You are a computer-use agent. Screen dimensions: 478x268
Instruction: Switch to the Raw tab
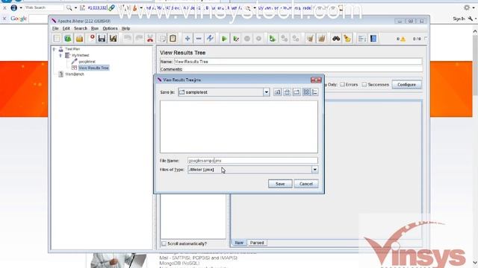(x=239, y=243)
